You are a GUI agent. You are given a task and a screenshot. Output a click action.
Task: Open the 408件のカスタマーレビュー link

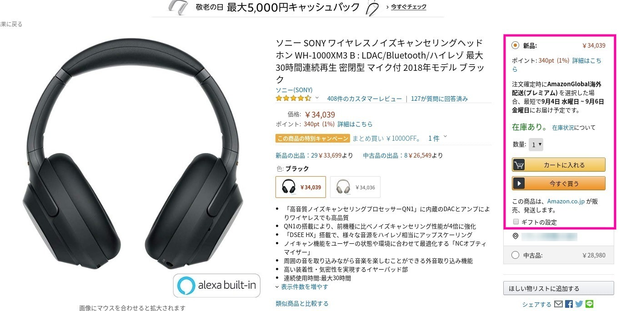[365, 99]
